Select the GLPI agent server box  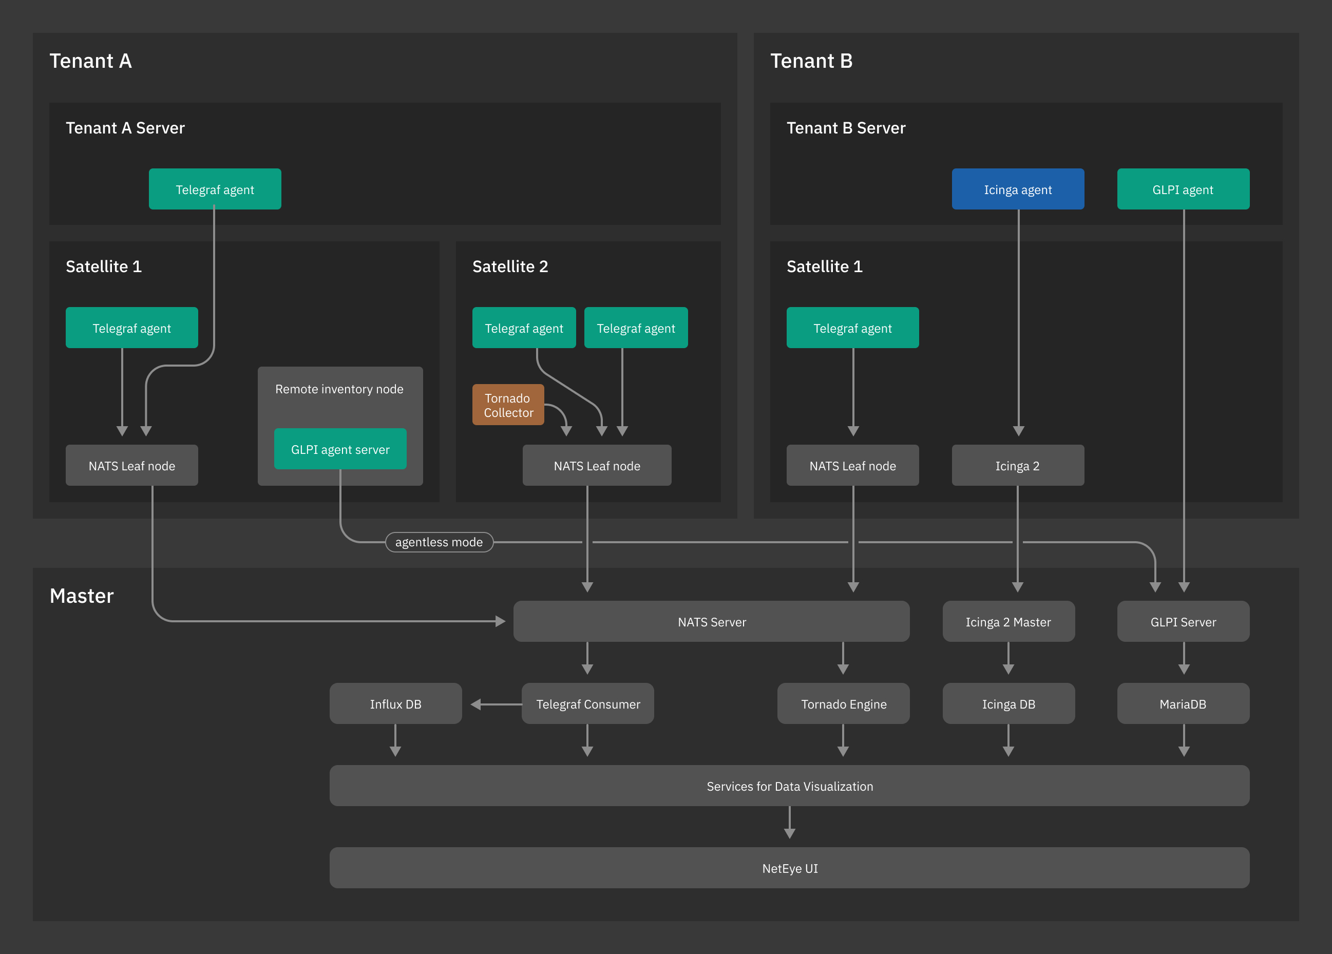(x=340, y=449)
